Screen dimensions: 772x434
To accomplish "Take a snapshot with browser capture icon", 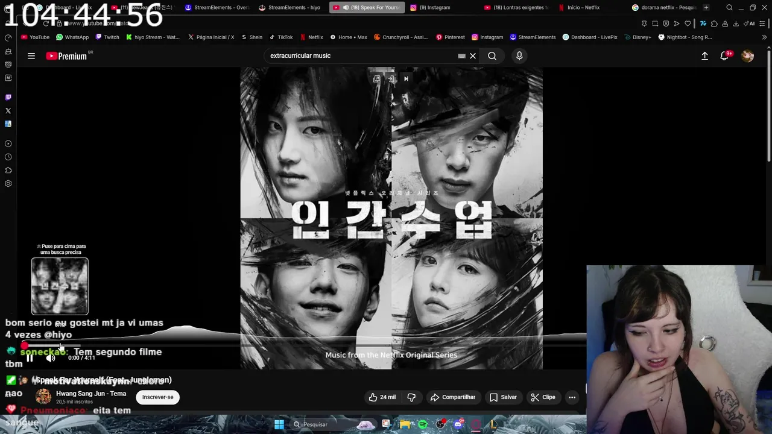I will pyautogui.click(x=655, y=24).
